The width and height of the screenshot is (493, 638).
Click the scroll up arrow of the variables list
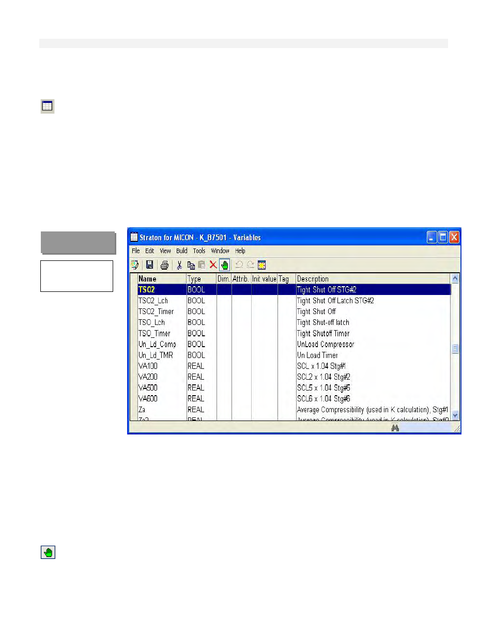point(455,278)
